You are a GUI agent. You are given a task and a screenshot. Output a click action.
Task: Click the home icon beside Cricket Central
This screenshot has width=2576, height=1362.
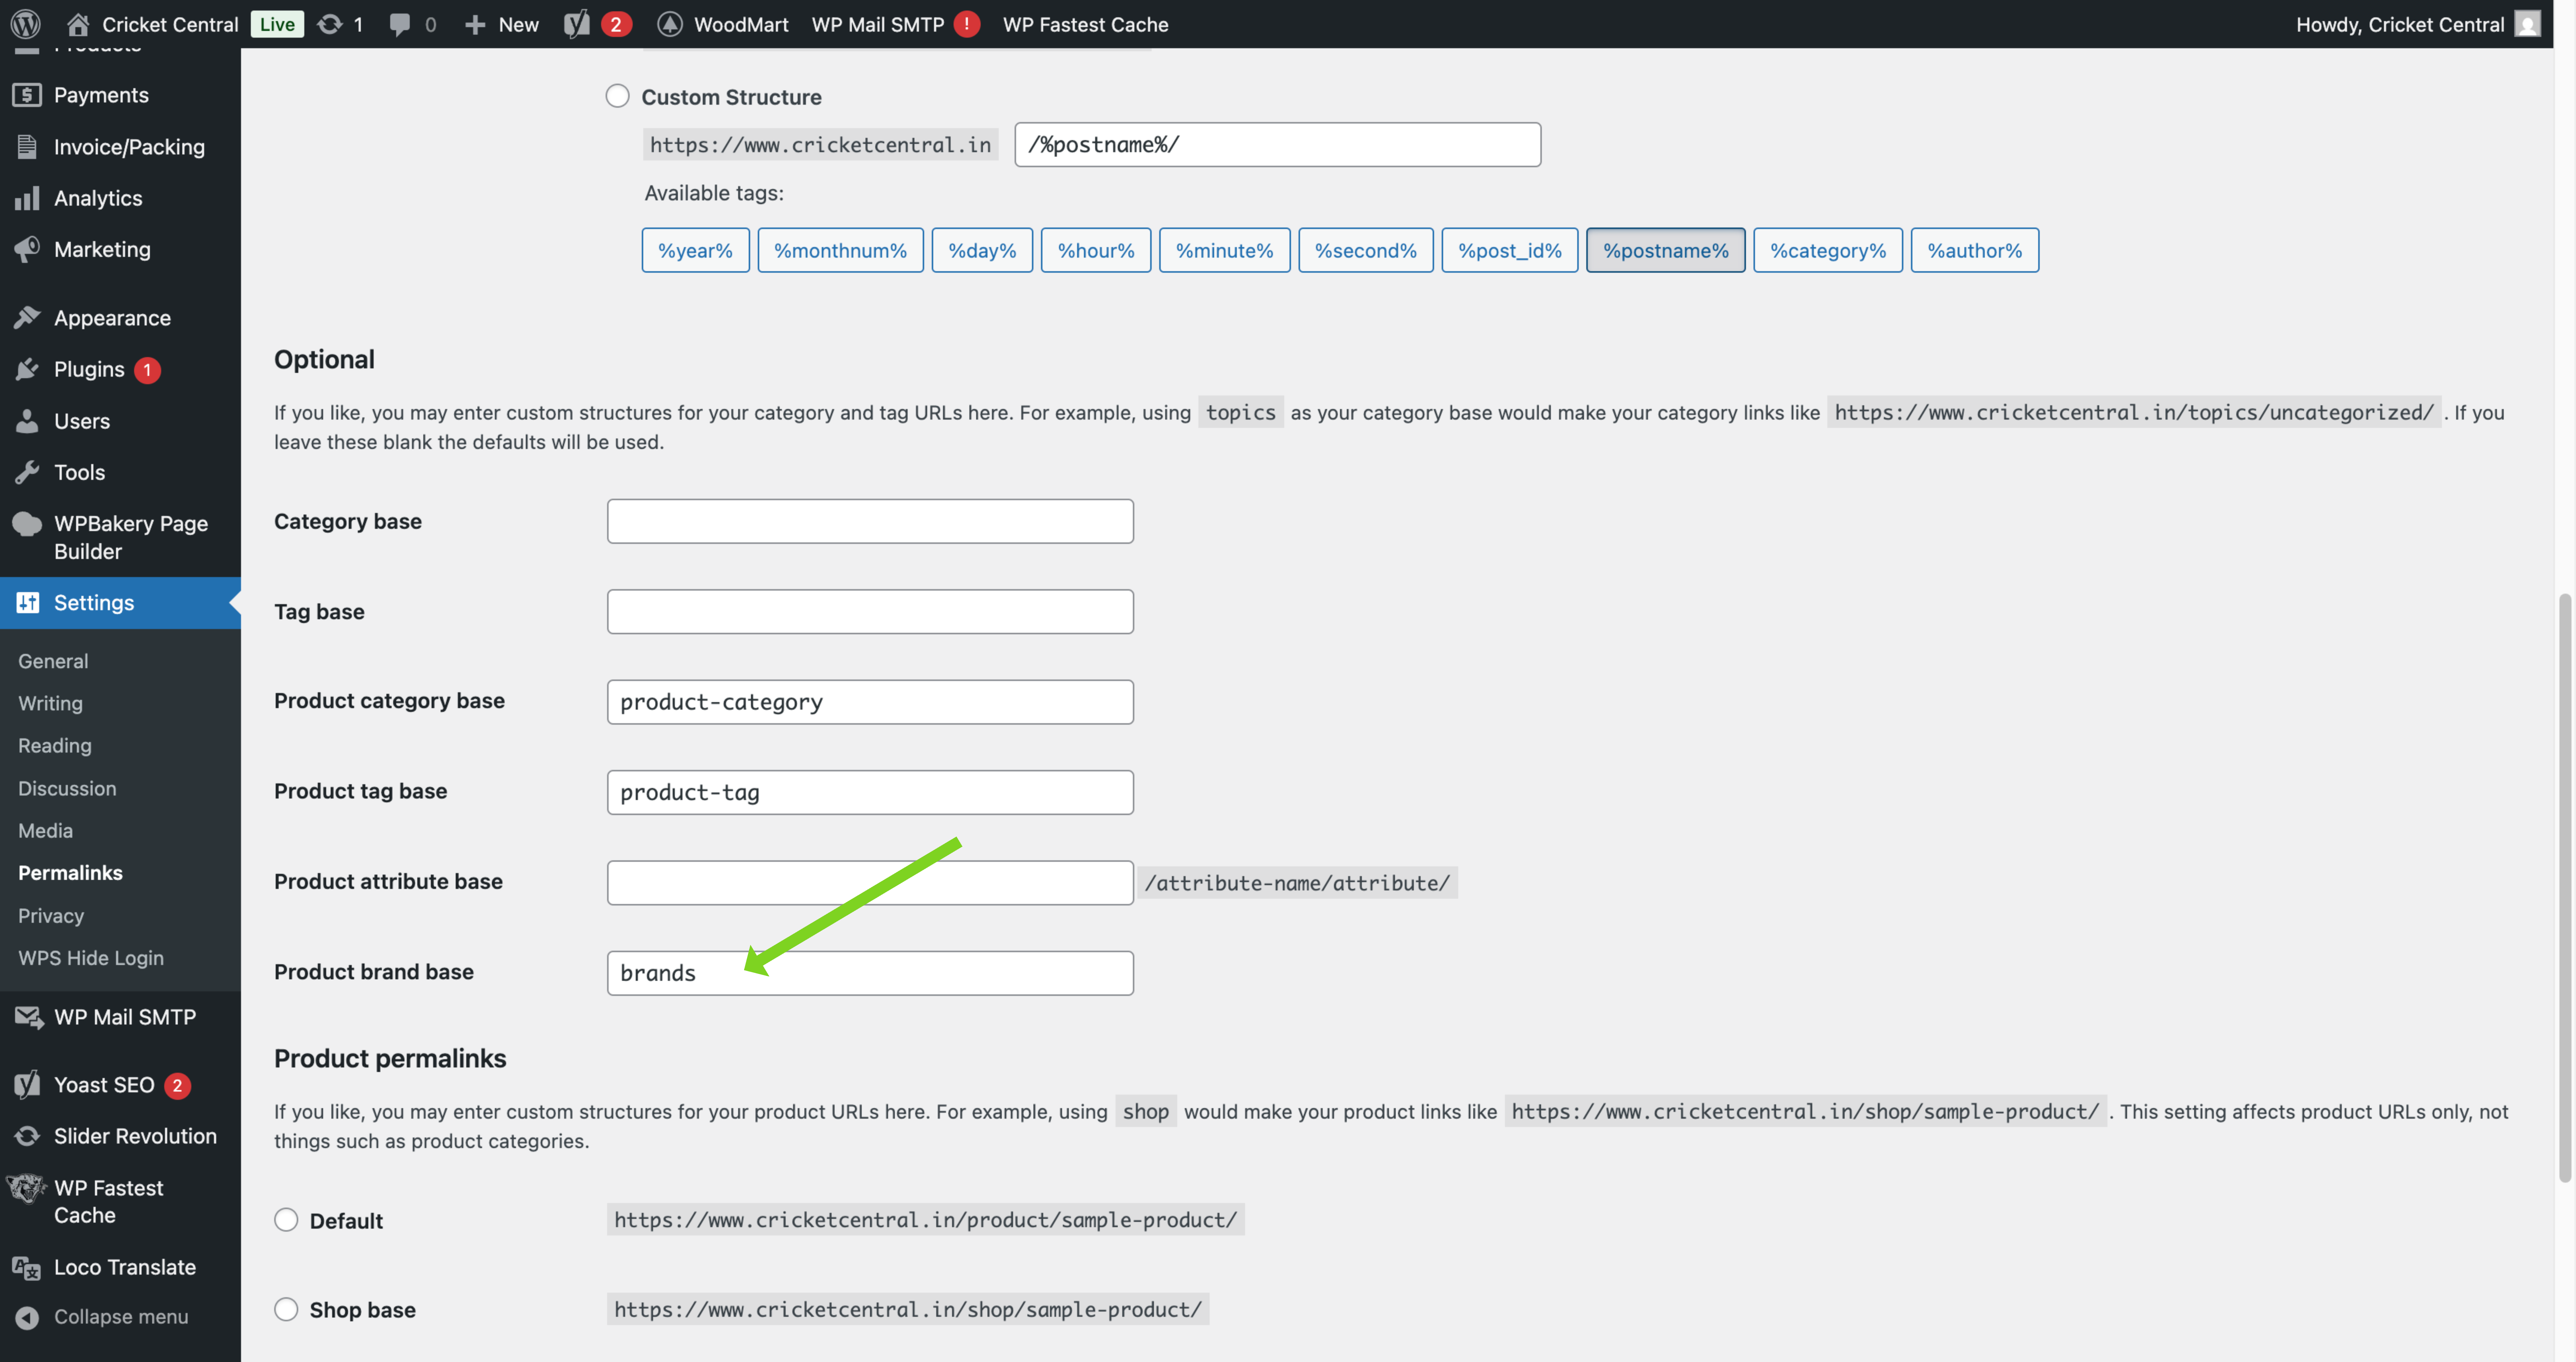point(78,24)
